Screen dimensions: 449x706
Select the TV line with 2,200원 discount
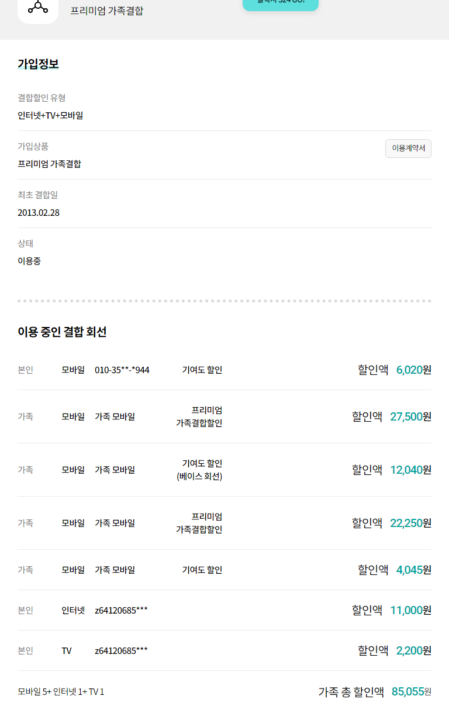[67, 650]
